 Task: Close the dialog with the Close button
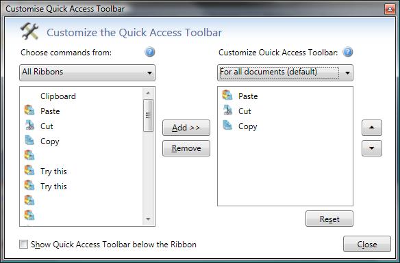tap(367, 244)
